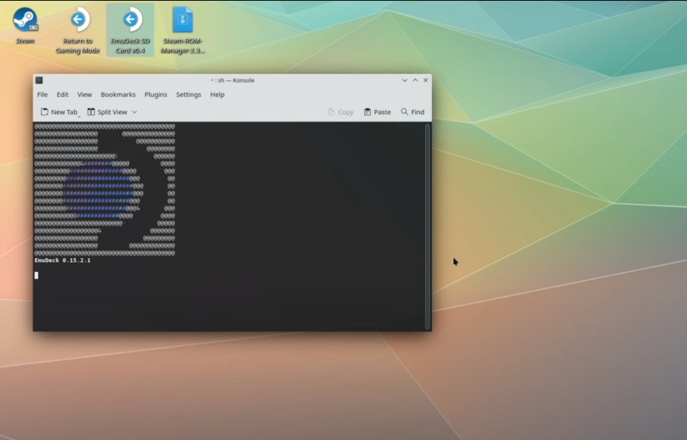The image size is (687, 440).
Task: Minimize the Konsole window
Action: pyautogui.click(x=405, y=80)
